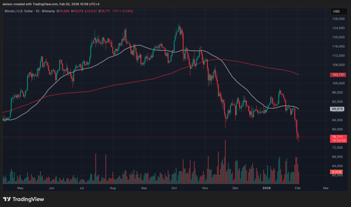The width and height of the screenshot is (351, 207).
Task: Select the 1D interval in chart legend
Action: (x=43, y=11)
